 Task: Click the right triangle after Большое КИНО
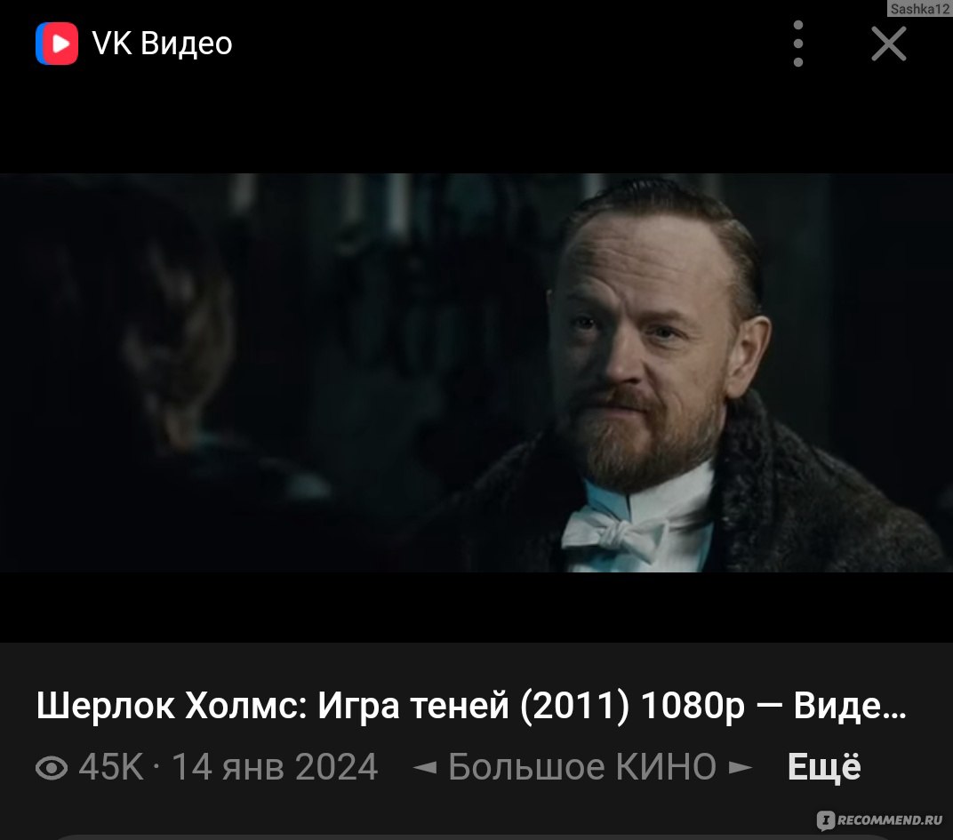click(x=741, y=768)
